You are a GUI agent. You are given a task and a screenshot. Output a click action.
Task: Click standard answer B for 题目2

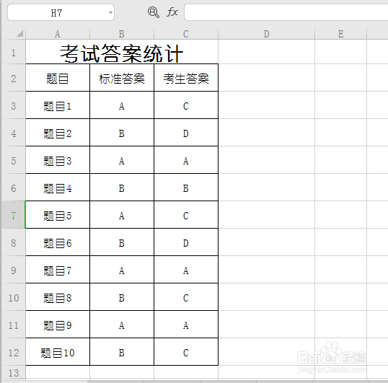click(122, 133)
